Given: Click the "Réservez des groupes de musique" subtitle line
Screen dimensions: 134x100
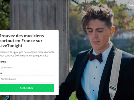Looking at the screenshot, I should pos(27,52).
